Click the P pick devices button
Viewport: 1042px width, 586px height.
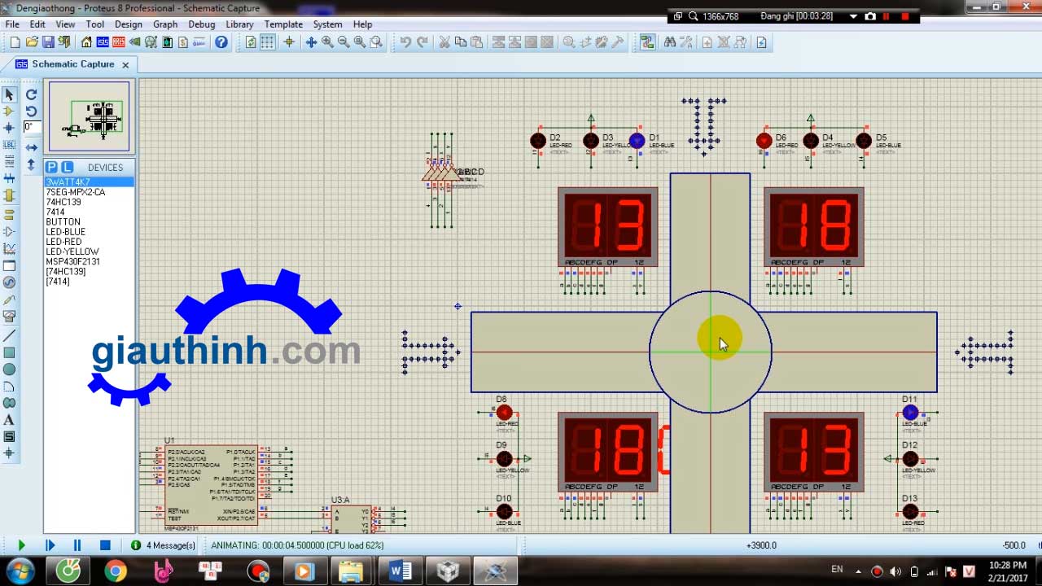coord(51,167)
